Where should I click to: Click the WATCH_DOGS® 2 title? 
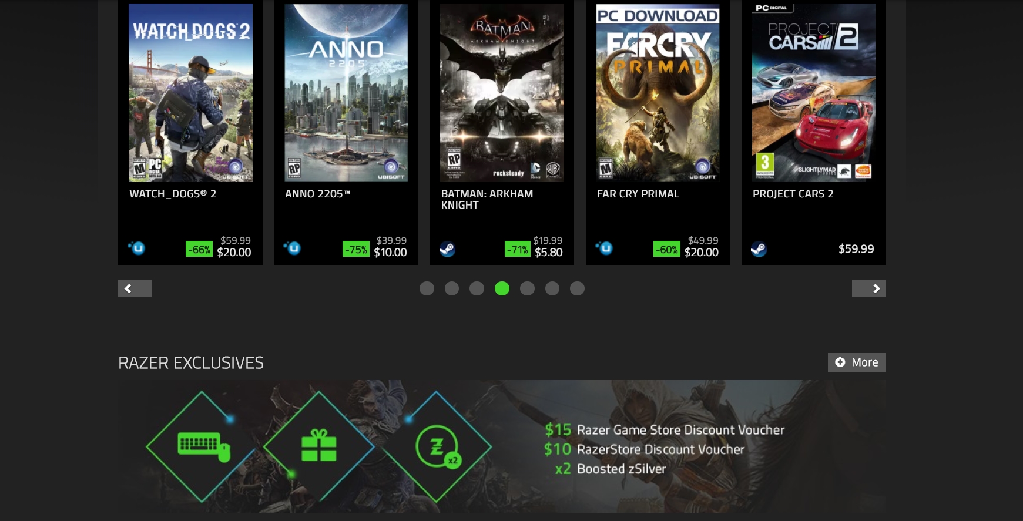point(173,194)
